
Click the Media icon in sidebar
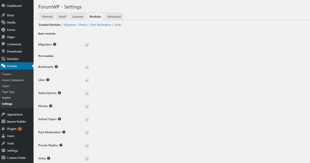[x=3, y=22]
